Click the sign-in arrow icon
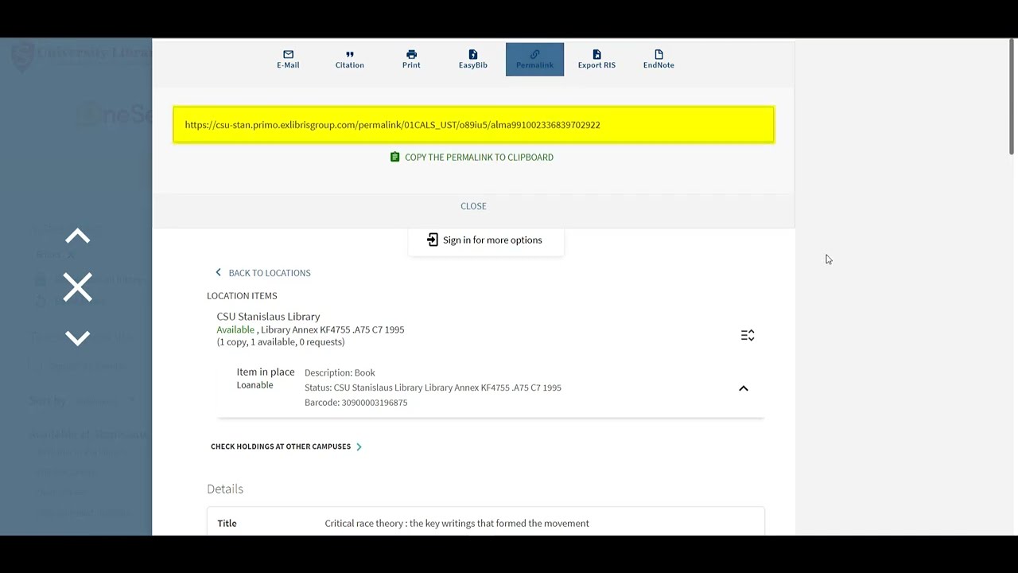 point(433,240)
